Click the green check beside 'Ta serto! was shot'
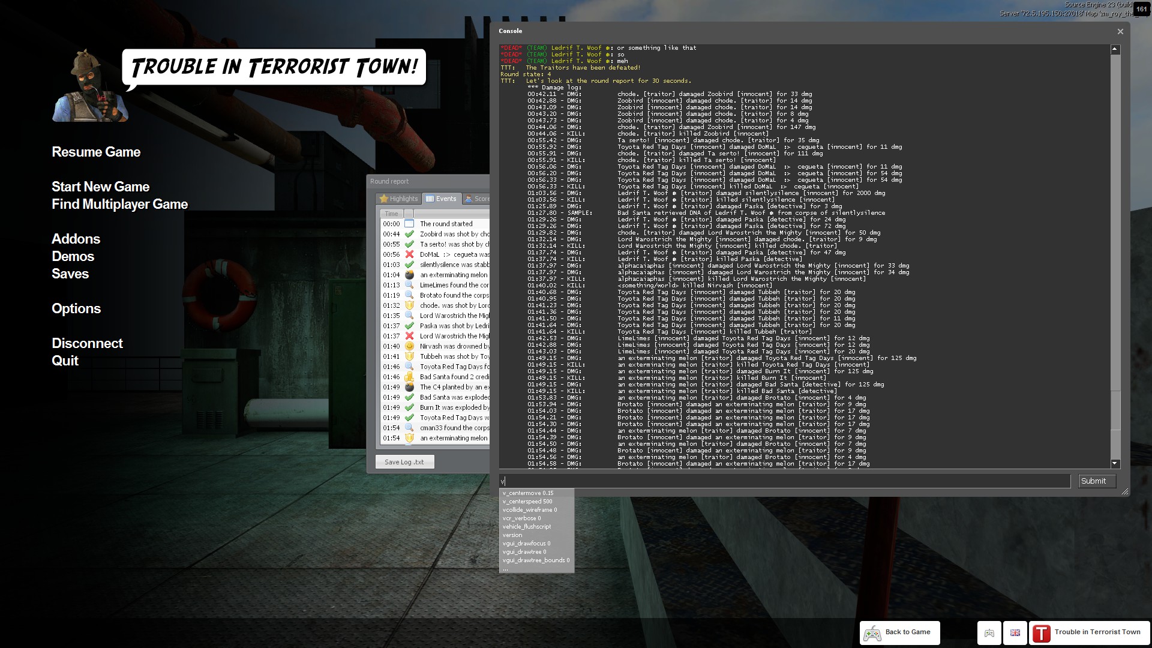Image resolution: width=1152 pixels, height=648 pixels. pyautogui.click(x=409, y=244)
